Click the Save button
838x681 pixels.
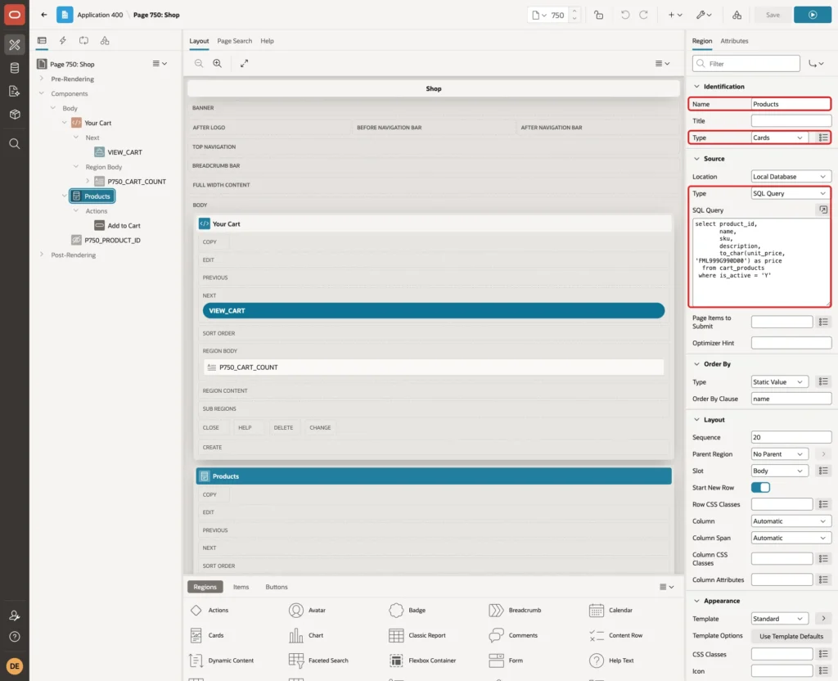773,15
